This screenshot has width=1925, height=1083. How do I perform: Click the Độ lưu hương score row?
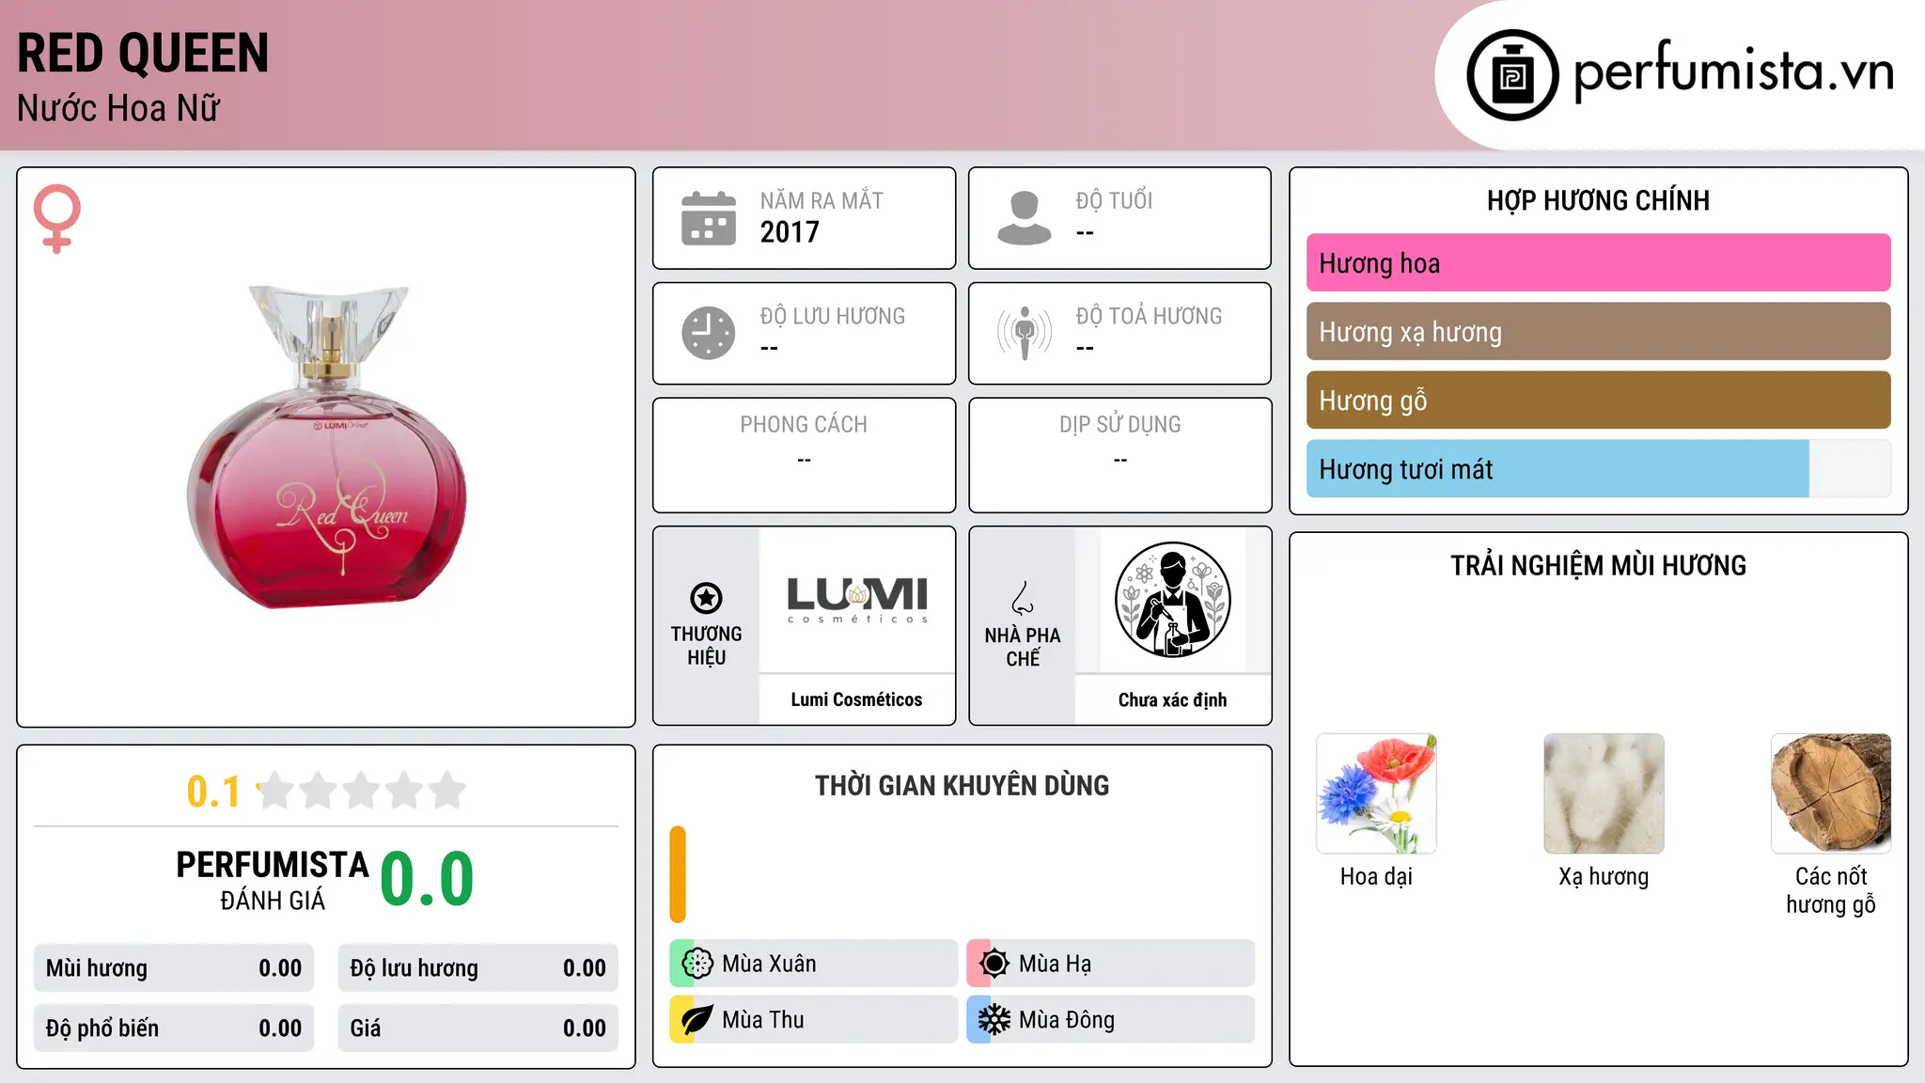tap(478, 968)
